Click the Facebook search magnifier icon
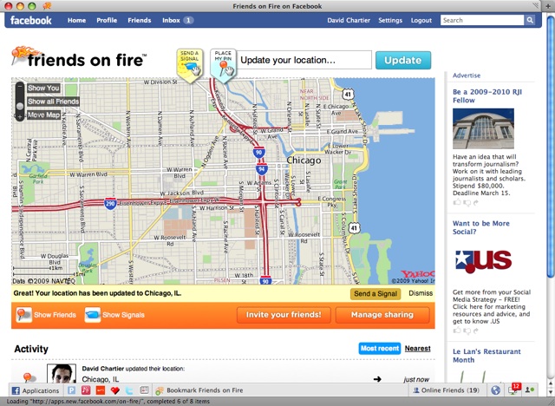555x406 pixels. pyautogui.click(x=530, y=20)
